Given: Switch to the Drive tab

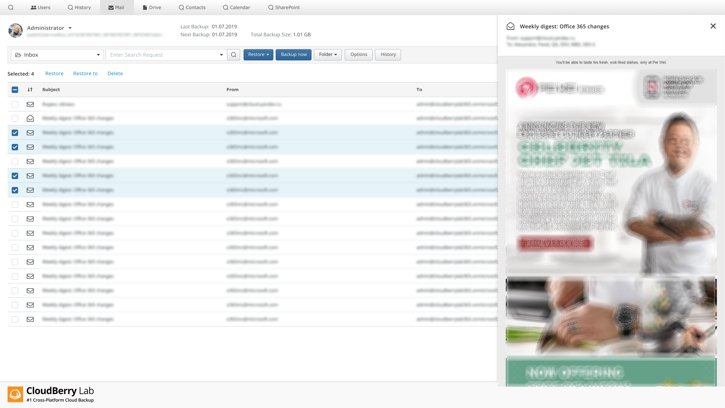Looking at the screenshot, I should pos(152,8).
